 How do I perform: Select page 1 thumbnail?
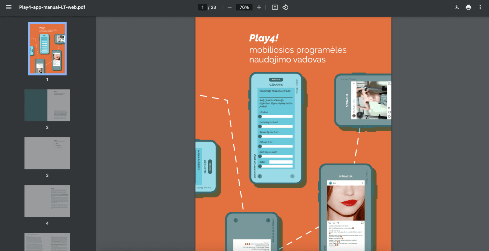point(47,48)
